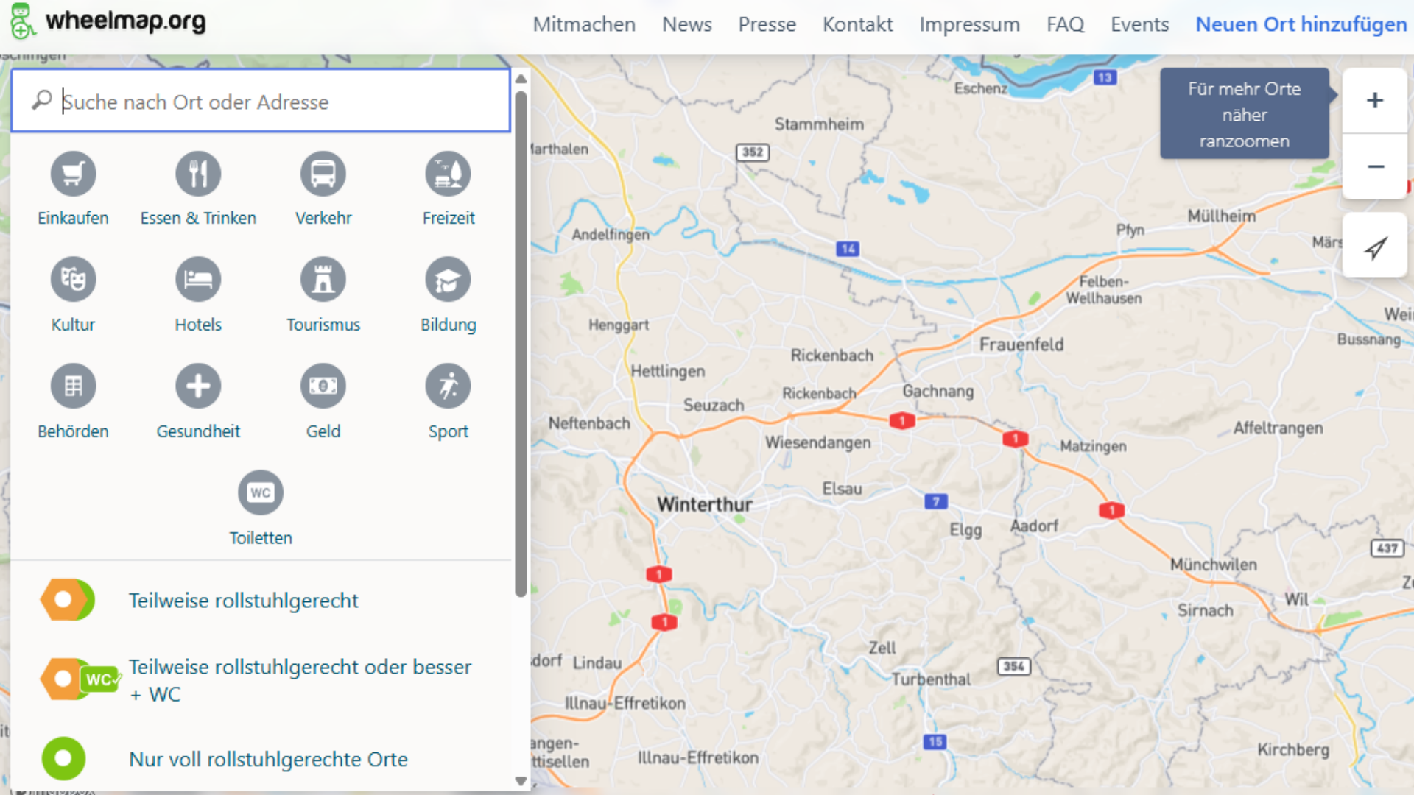Click route marker 7 near Elsau

(x=936, y=501)
